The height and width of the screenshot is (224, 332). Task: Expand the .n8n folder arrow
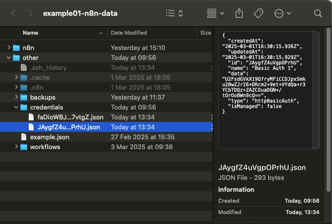[16, 87]
